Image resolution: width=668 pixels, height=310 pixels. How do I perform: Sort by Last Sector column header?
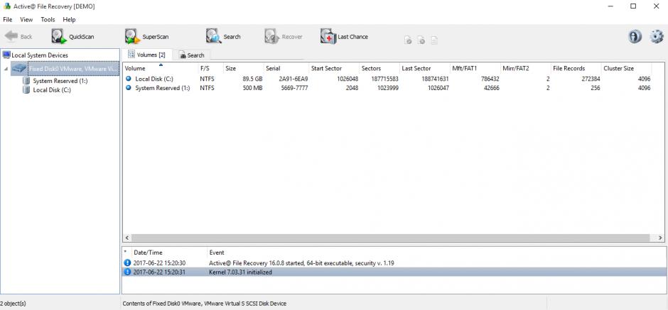click(425, 68)
